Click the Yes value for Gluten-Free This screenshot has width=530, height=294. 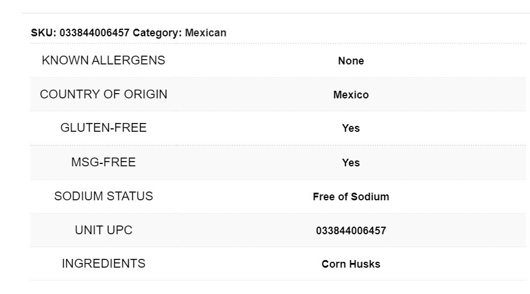351,128
